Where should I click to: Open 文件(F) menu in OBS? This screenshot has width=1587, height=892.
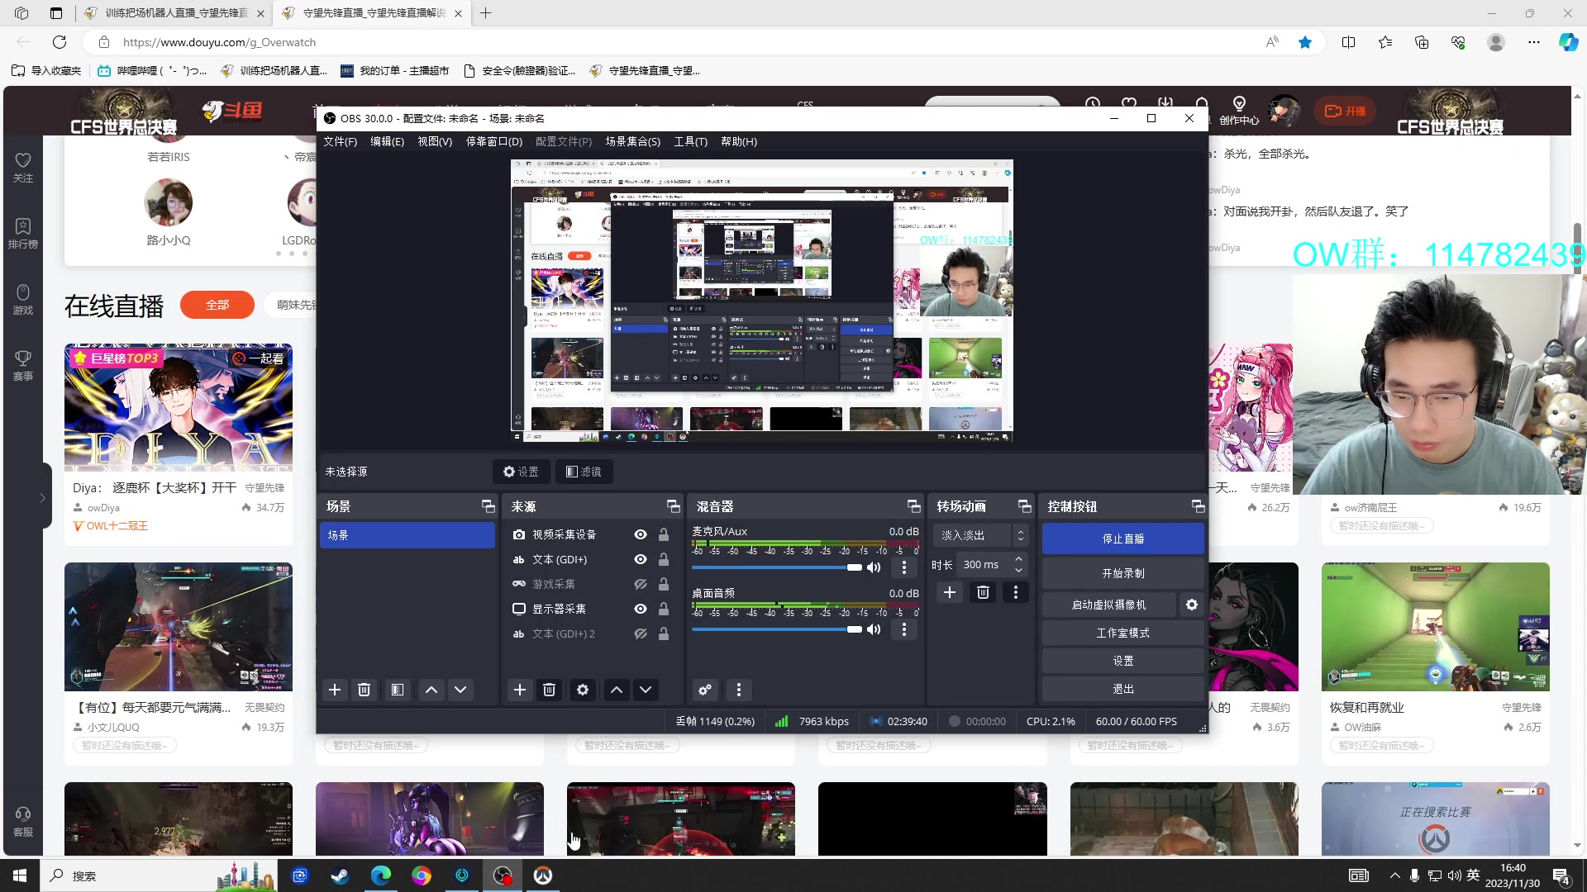[341, 141]
